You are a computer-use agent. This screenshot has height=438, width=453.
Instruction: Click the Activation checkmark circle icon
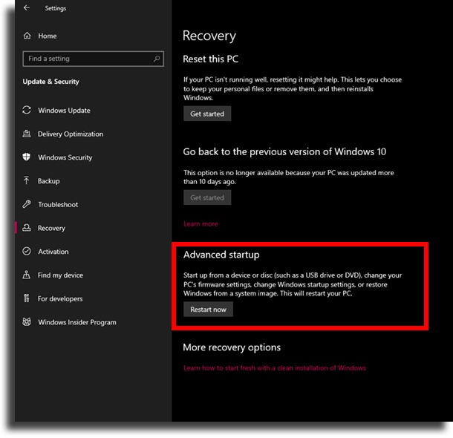(x=27, y=251)
